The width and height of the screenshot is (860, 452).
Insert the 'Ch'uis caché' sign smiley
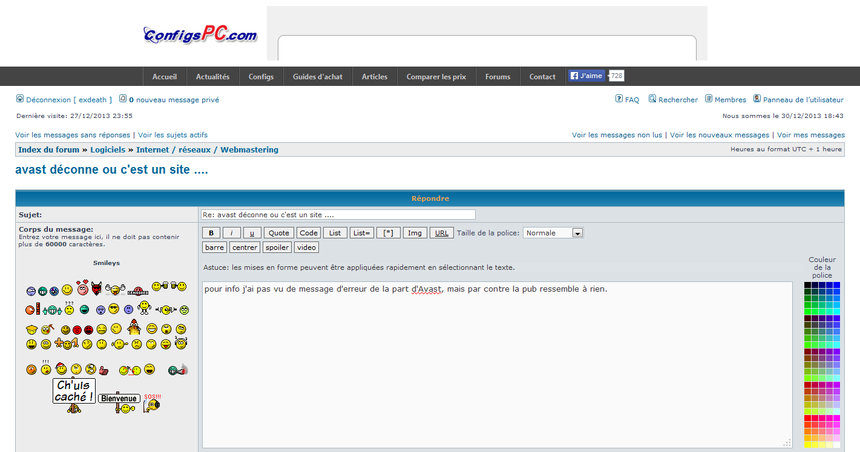click(74, 394)
